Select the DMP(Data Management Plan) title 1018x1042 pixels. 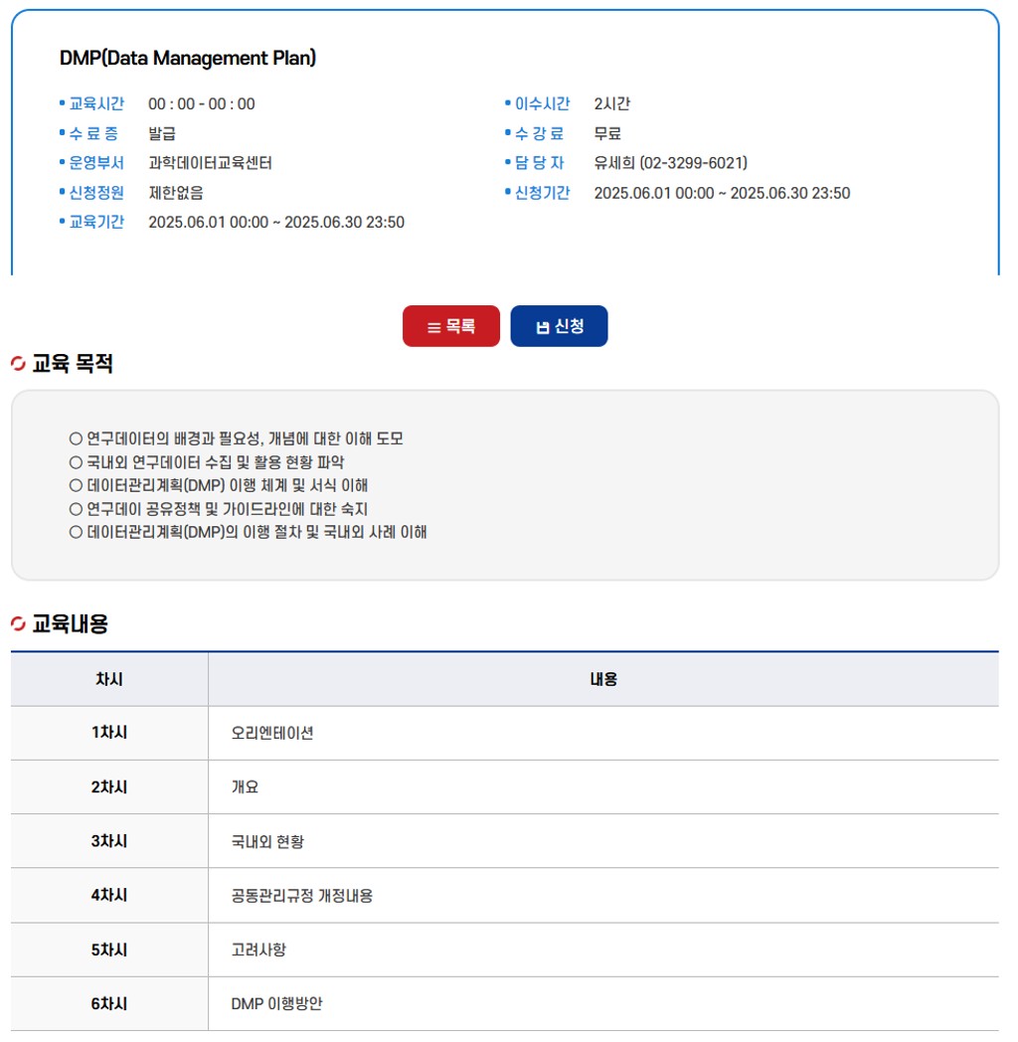point(188,58)
